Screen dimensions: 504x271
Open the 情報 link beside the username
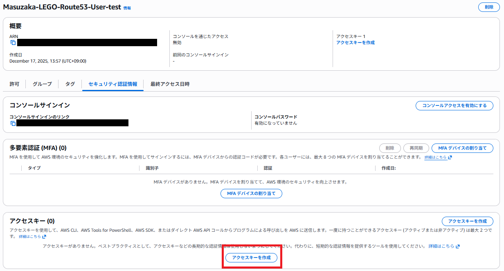128,7
